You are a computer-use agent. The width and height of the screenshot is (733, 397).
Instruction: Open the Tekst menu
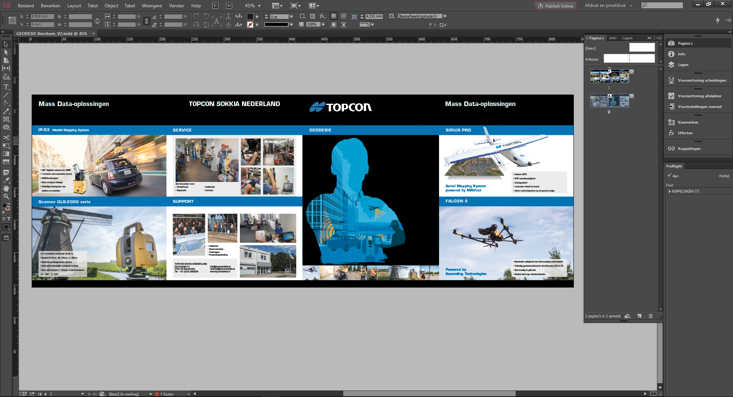(92, 6)
